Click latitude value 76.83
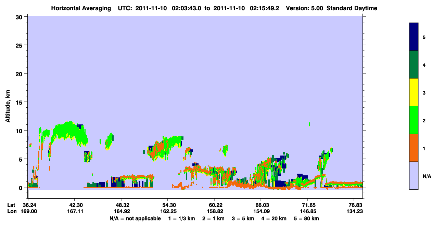The image size is (445, 228). click(356, 205)
